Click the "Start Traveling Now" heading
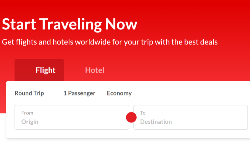250x143 pixels. [70, 24]
